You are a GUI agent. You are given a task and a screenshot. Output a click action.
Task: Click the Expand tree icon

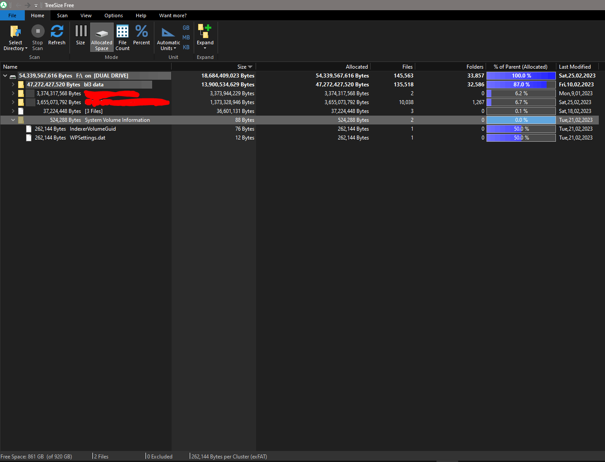pyautogui.click(x=205, y=31)
